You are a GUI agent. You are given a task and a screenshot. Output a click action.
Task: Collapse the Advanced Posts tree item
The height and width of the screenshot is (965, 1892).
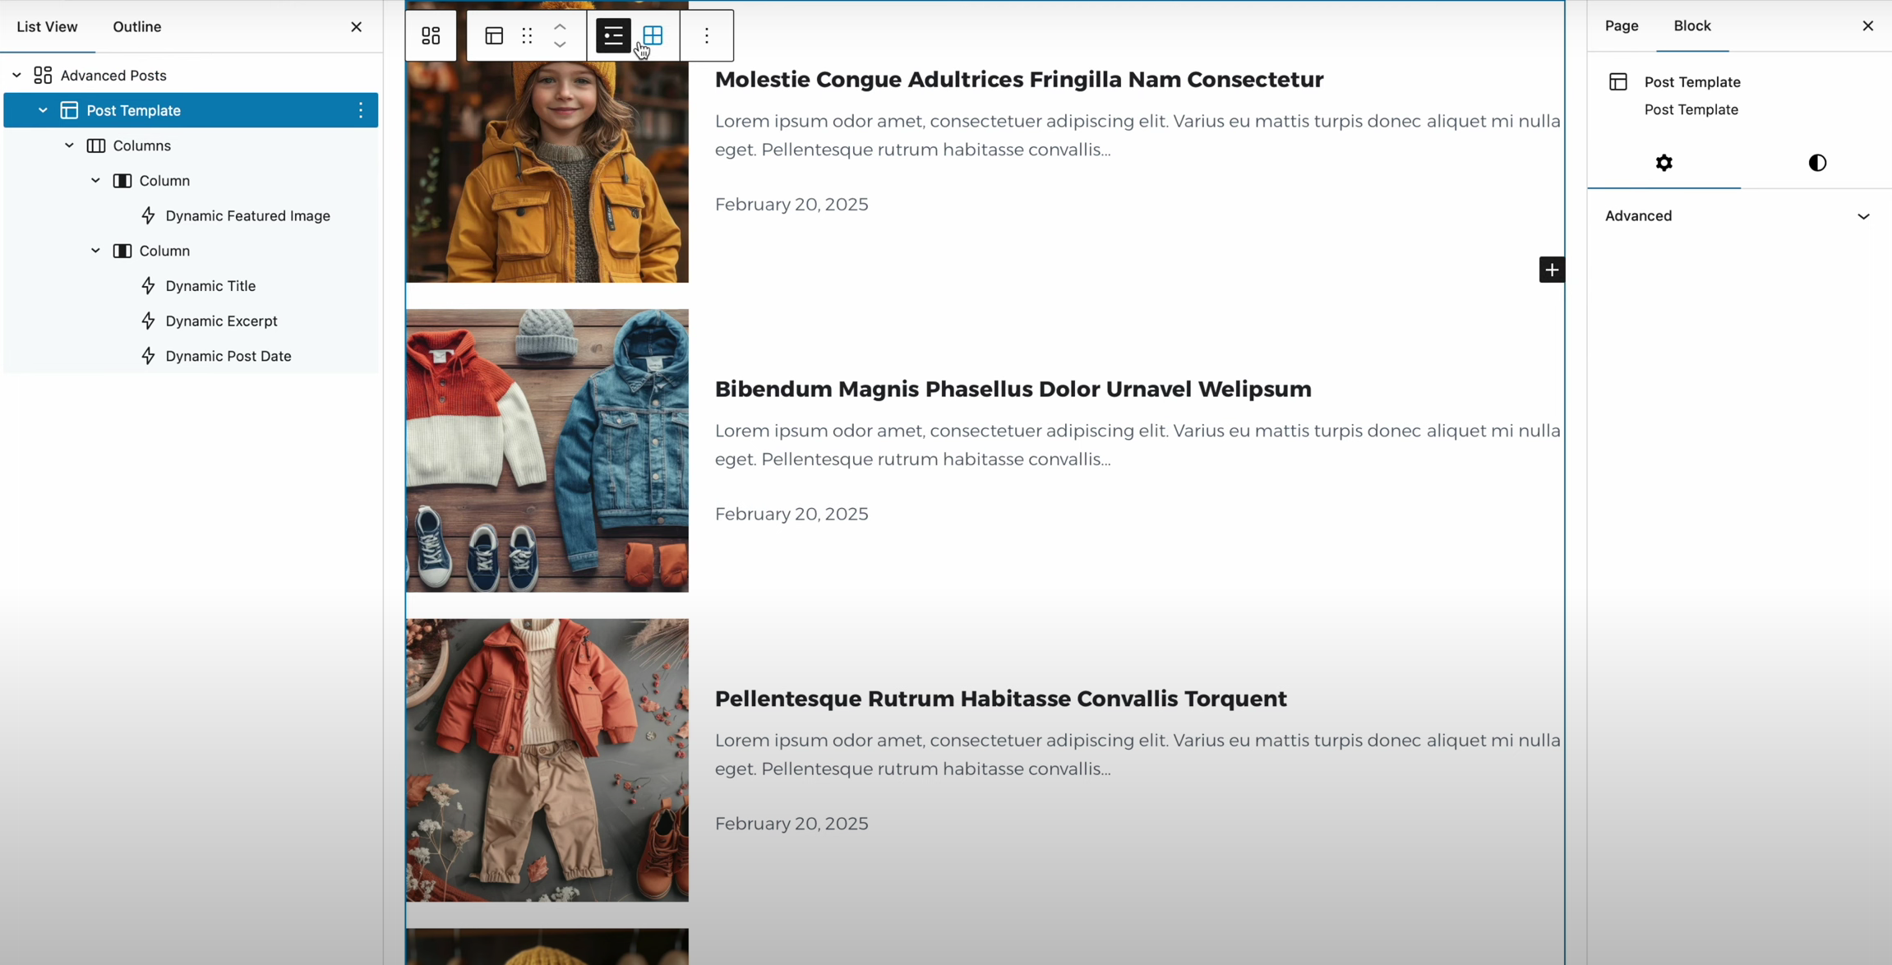16,75
